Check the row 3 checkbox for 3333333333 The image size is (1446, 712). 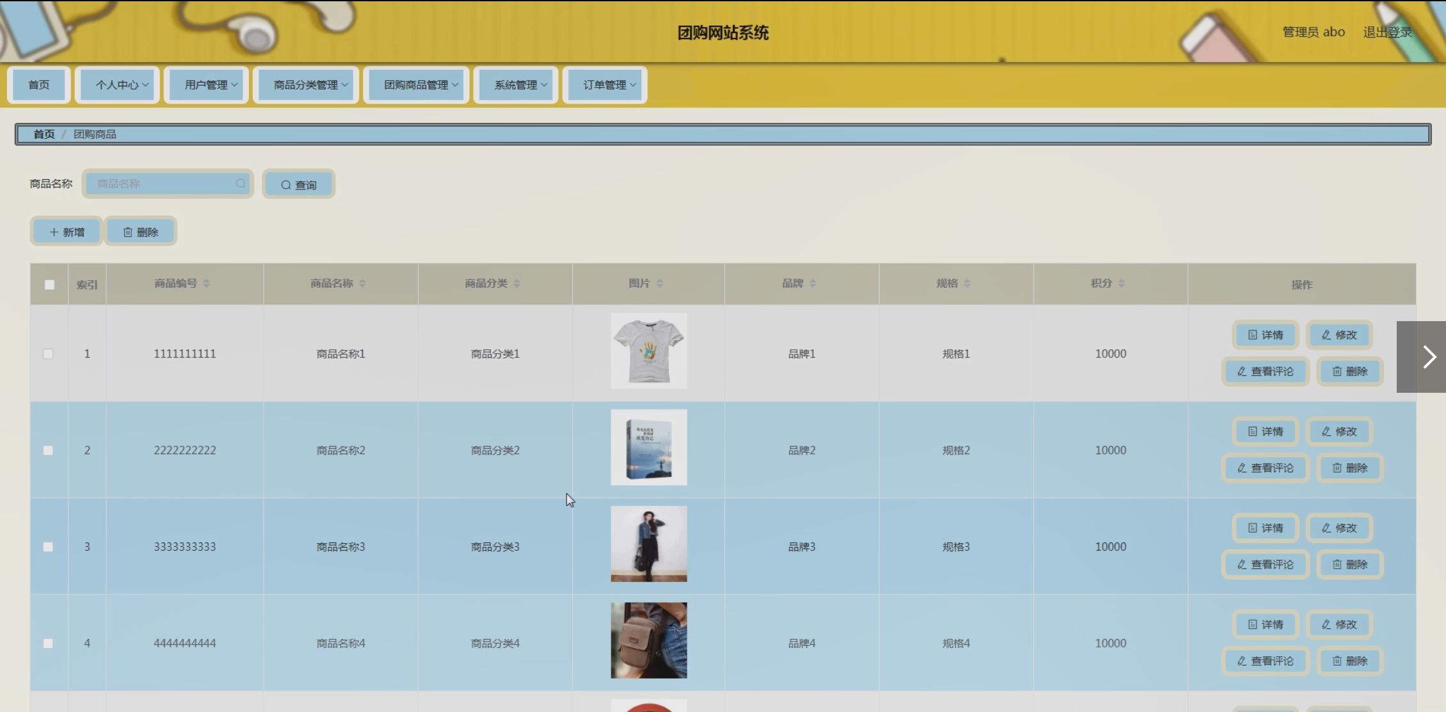(48, 547)
